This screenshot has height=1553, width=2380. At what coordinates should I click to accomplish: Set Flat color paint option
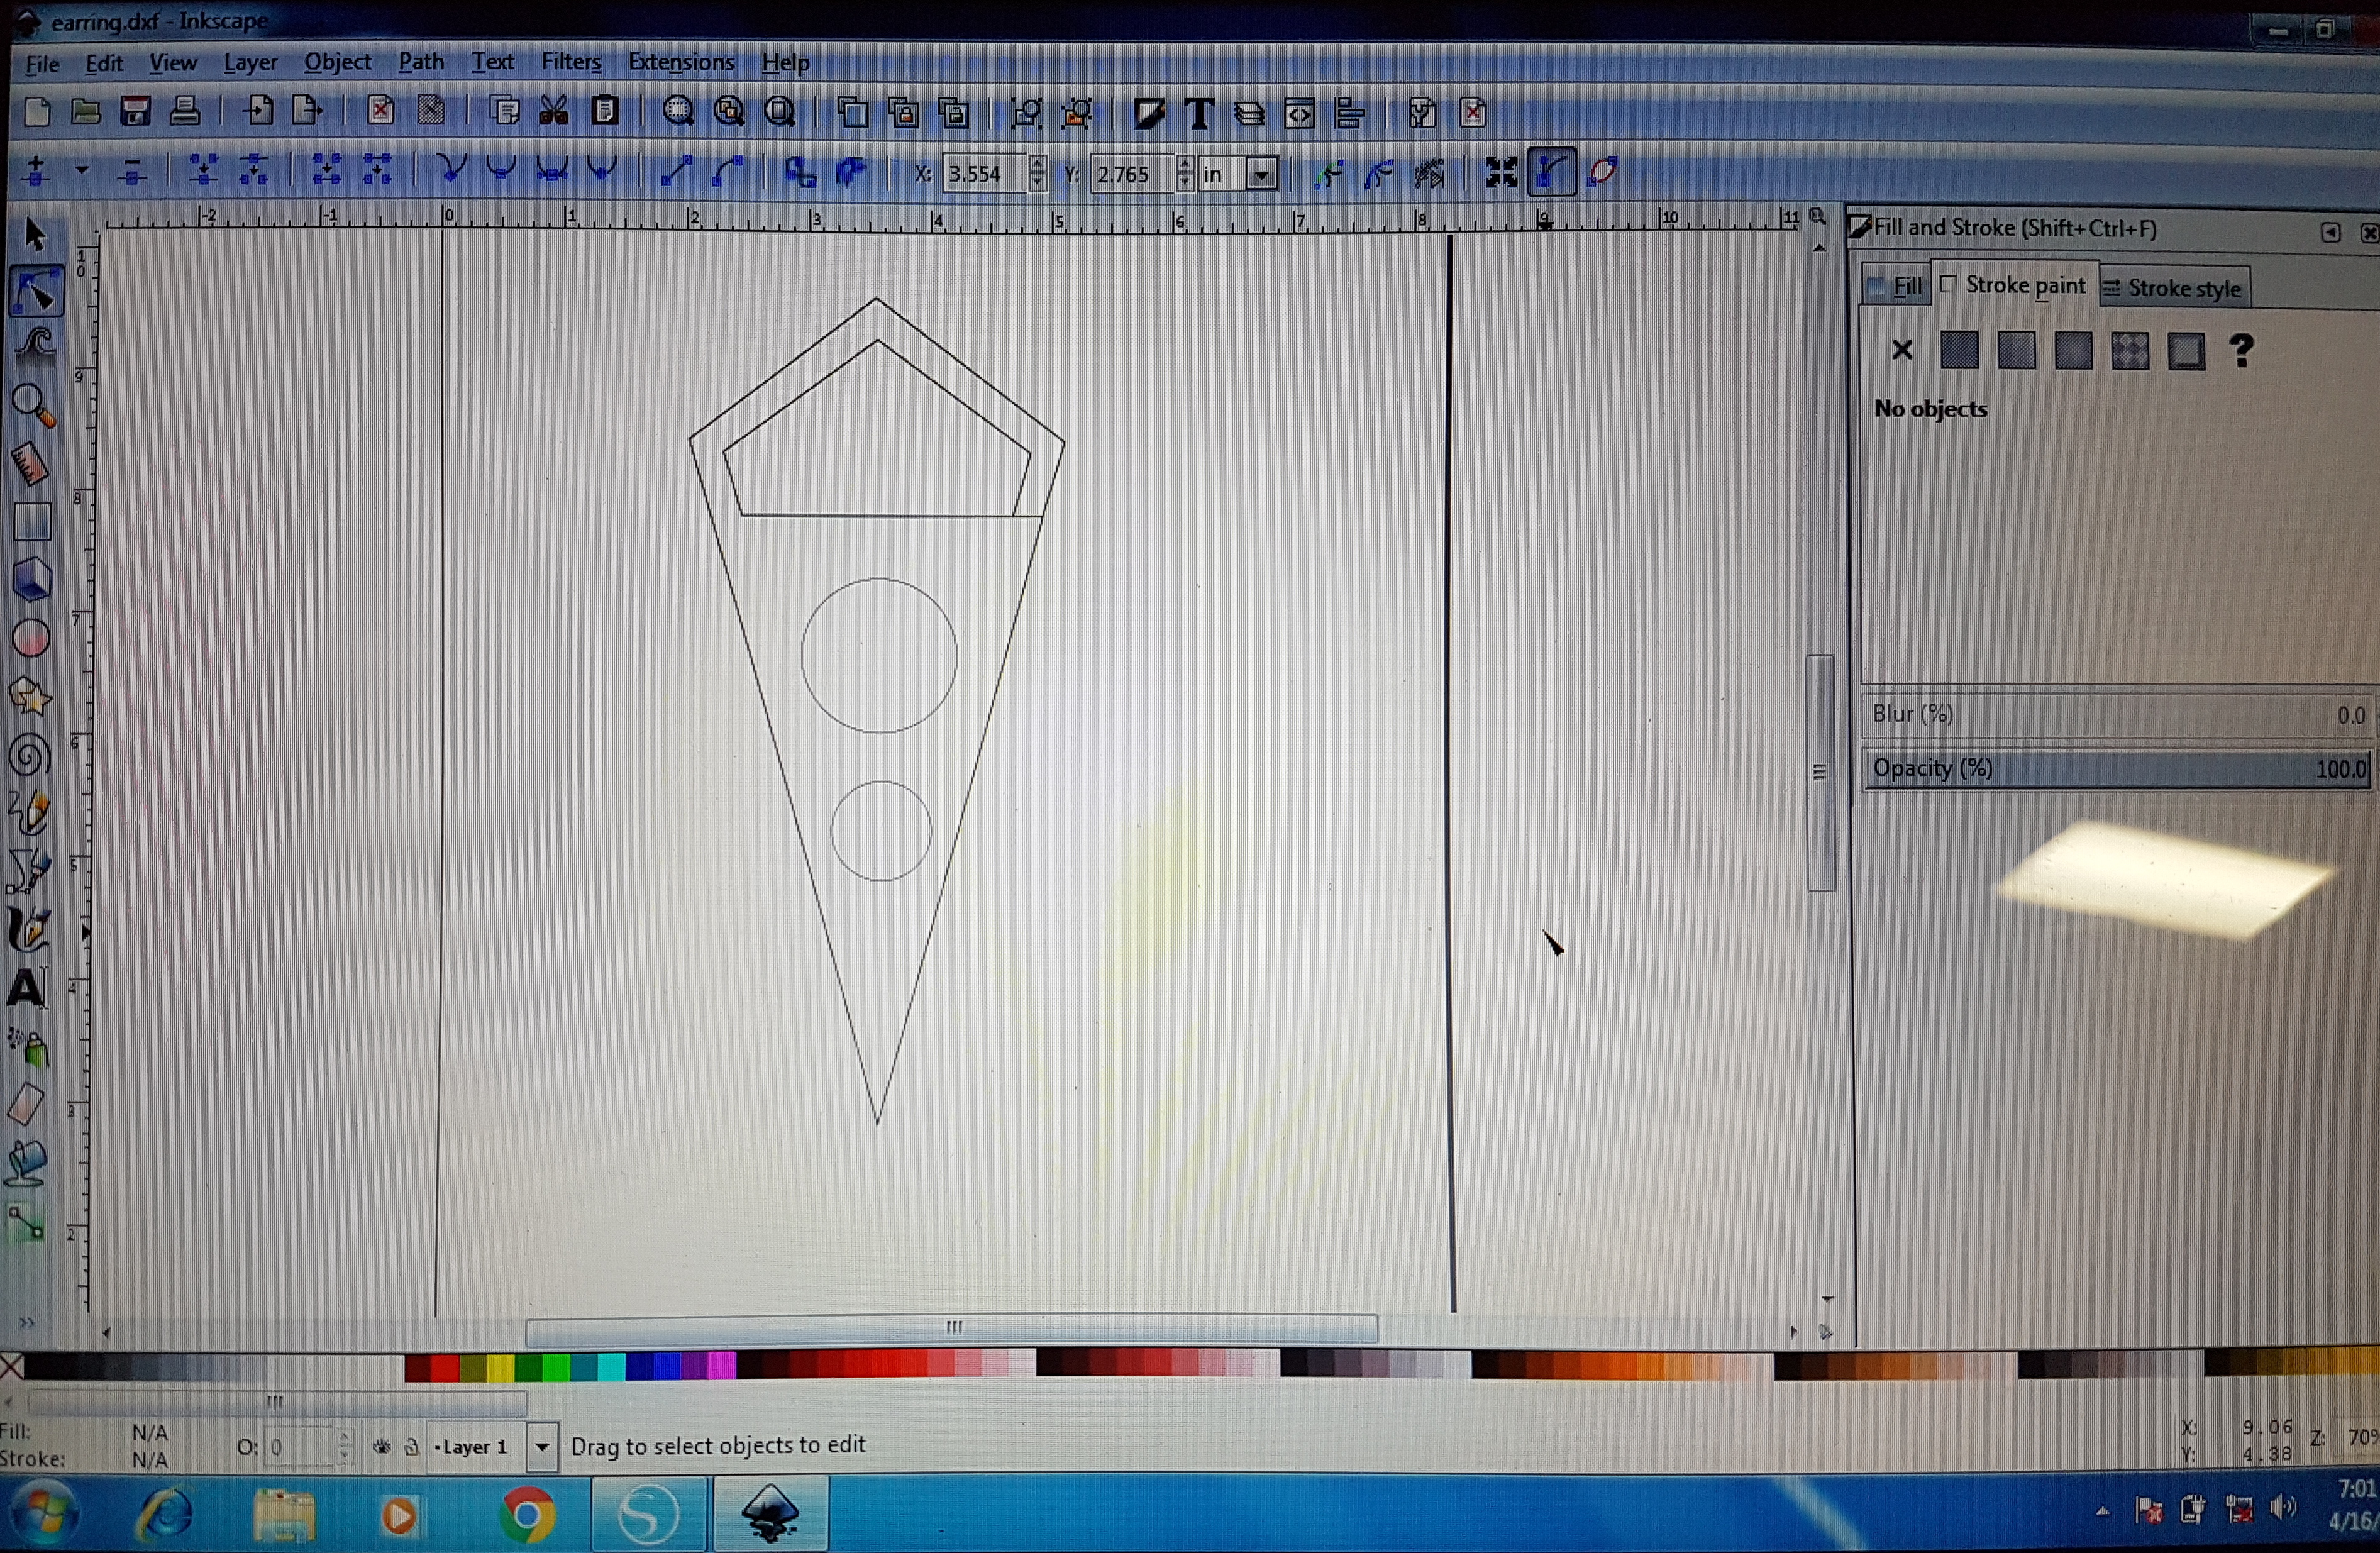(1959, 350)
